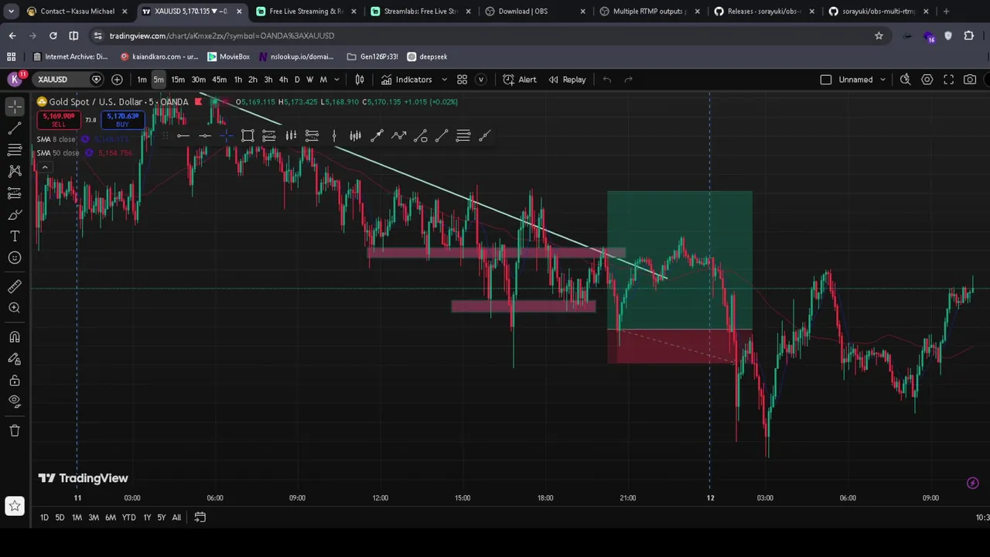Select the 15m timeframe
The width and height of the screenshot is (990, 557).
point(178,80)
